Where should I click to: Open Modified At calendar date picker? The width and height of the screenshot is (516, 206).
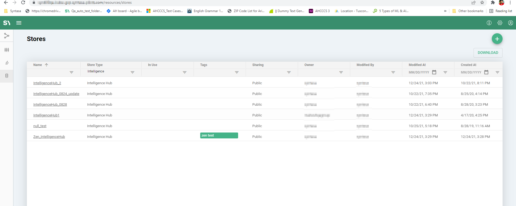[x=434, y=72]
